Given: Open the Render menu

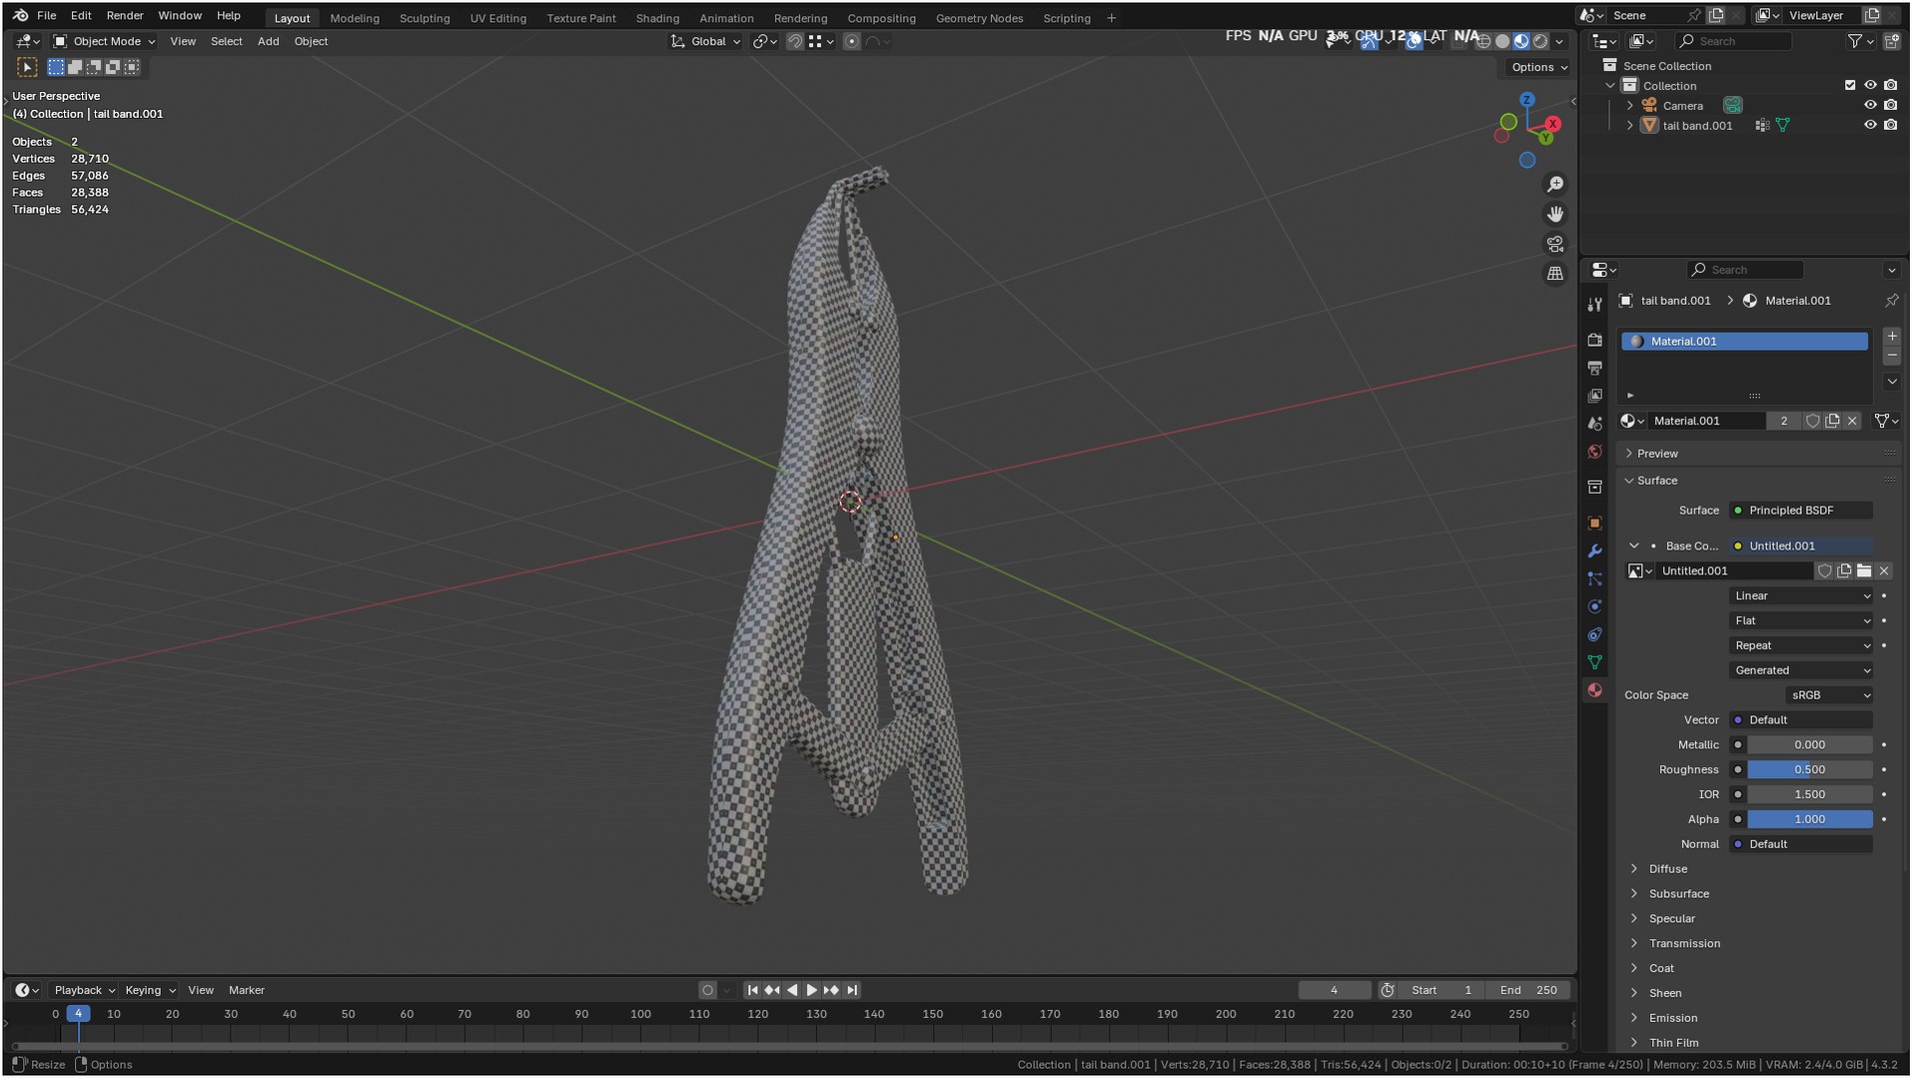Looking at the screenshot, I should [125, 16].
